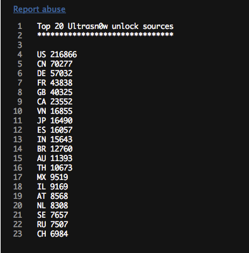Click the asterisk separator line of text

click(105, 35)
